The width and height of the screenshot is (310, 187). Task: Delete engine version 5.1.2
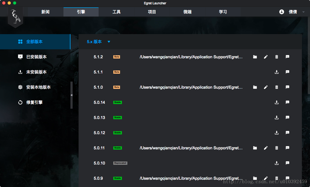277,57
